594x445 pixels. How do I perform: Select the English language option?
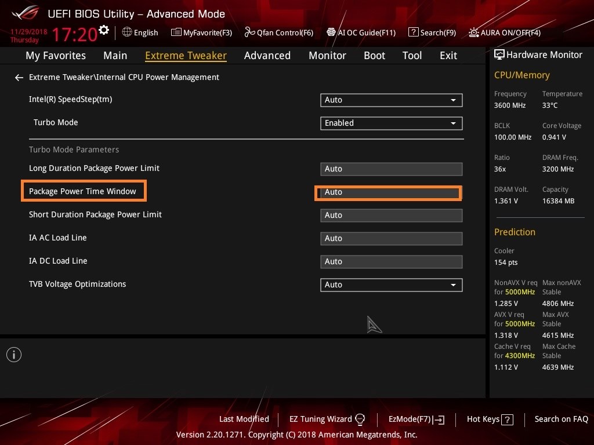(x=146, y=32)
